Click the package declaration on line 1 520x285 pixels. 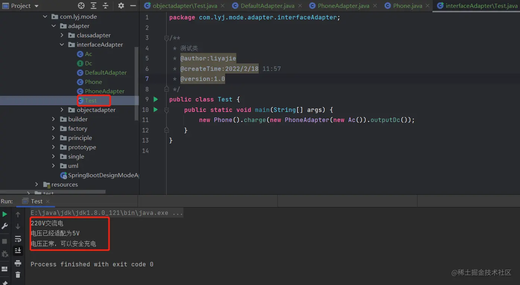[255, 17]
